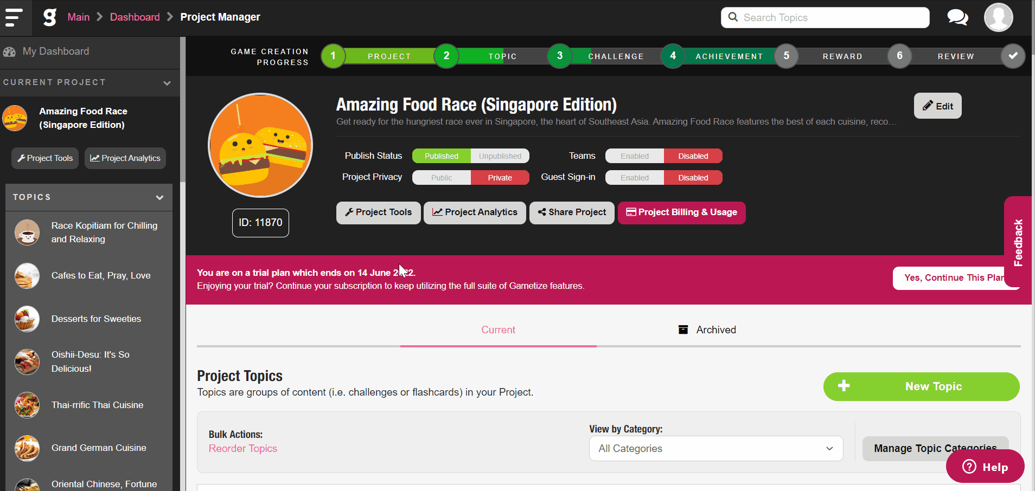
Task: Open the hamburger navigation menu
Action: [14, 17]
